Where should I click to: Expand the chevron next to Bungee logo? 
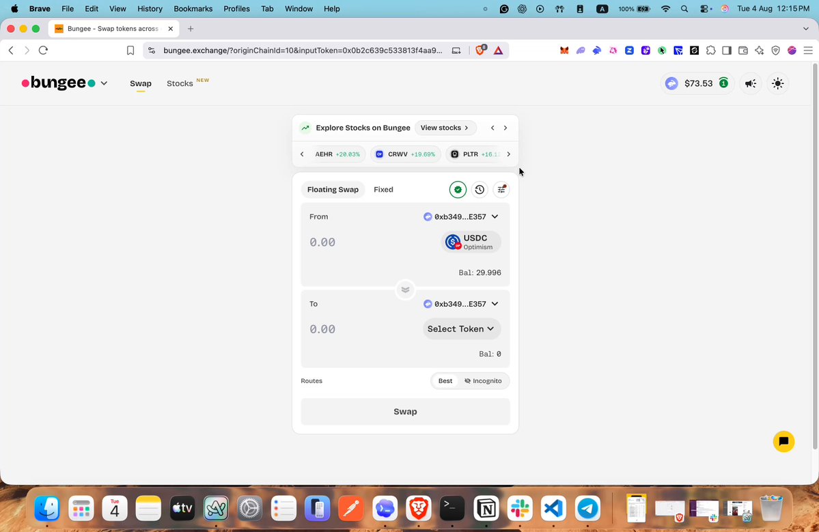click(104, 83)
